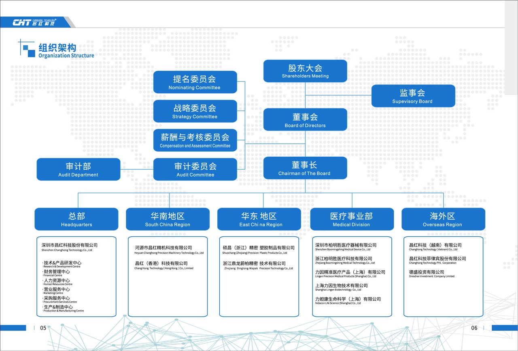The width and height of the screenshot is (518, 351).
Task: Click the South China Region box
Action: (x=168, y=219)
